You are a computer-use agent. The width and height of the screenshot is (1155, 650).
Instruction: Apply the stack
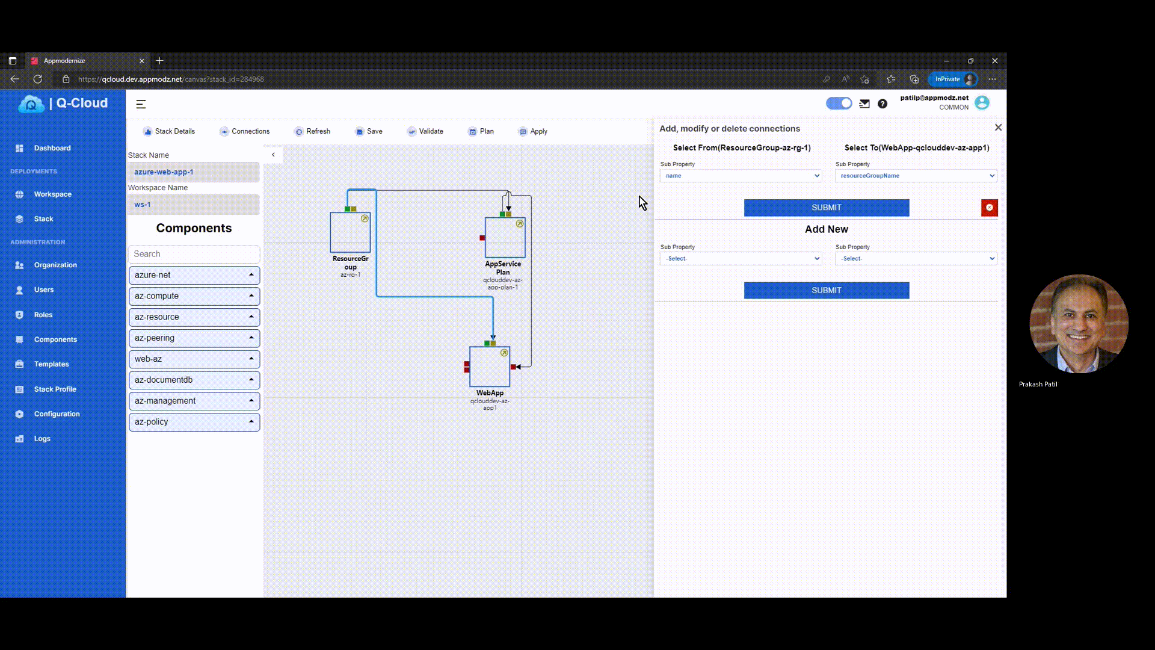pos(533,131)
